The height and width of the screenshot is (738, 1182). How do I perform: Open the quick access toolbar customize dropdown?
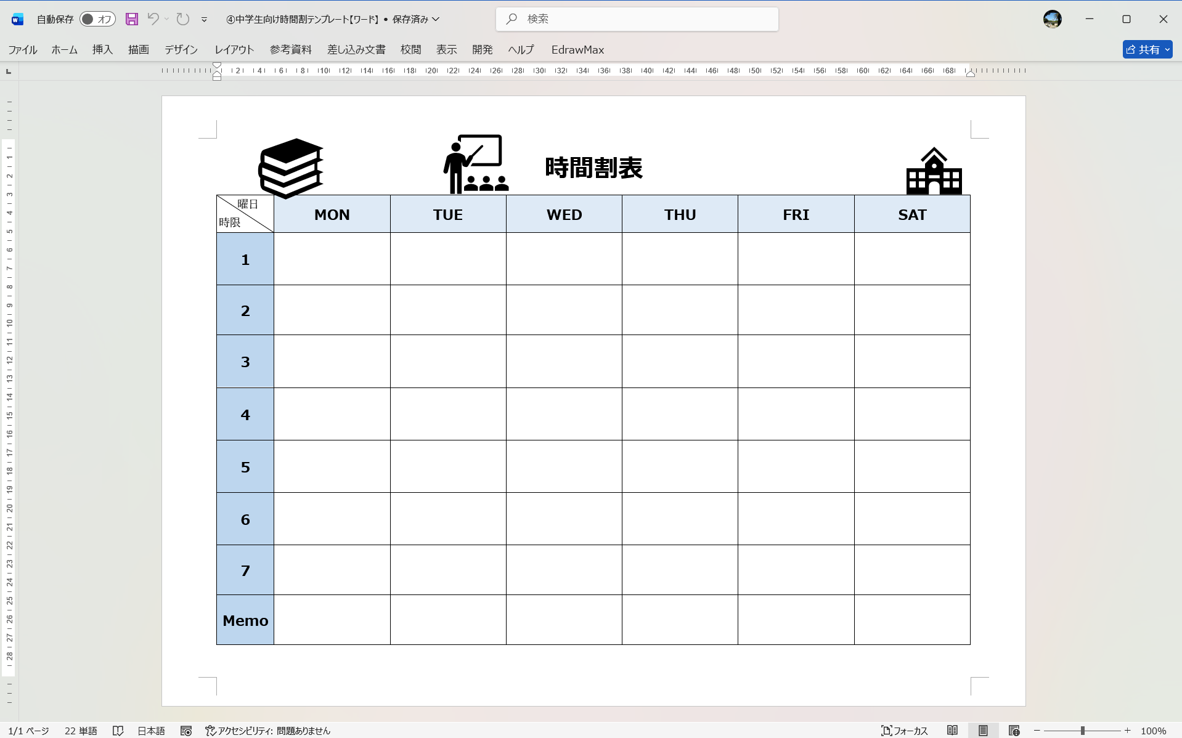click(205, 19)
